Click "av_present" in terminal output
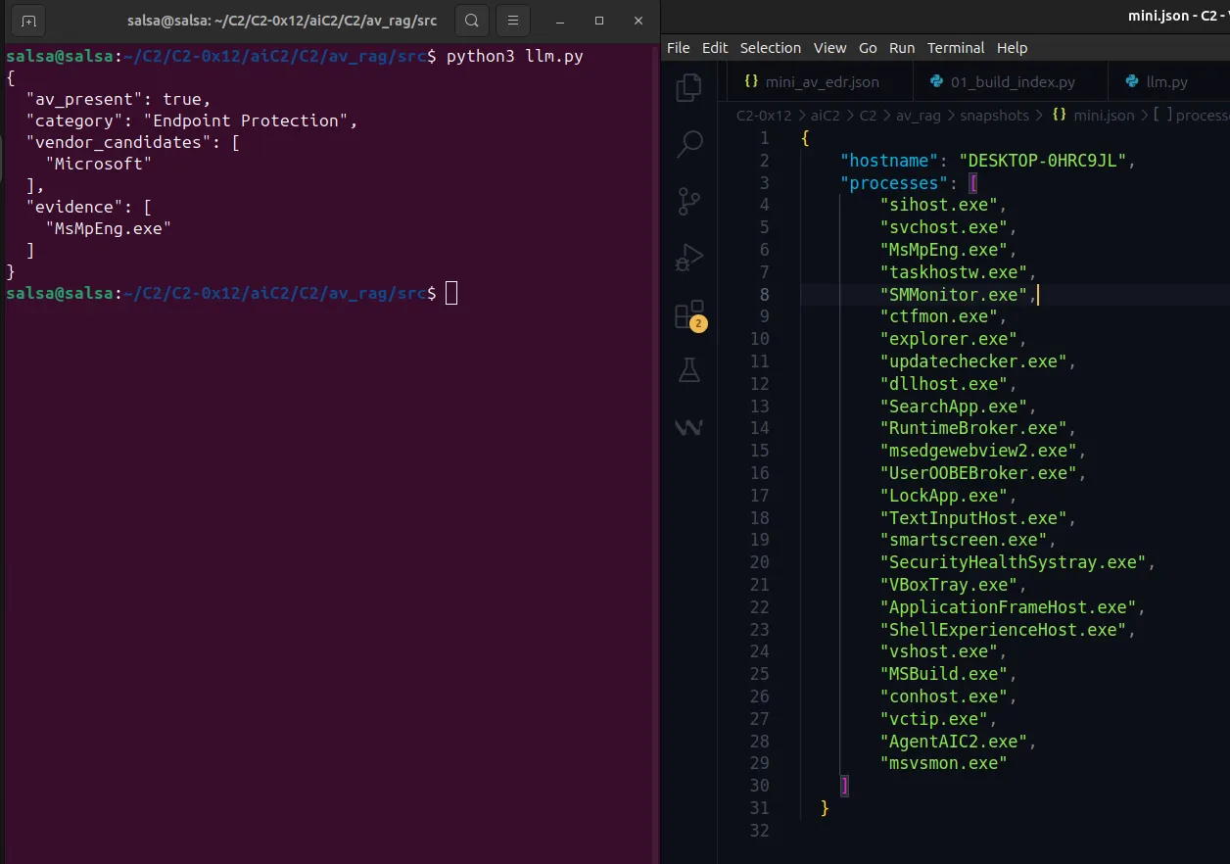Image resolution: width=1230 pixels, height=864 pixels. coord(84,99)
